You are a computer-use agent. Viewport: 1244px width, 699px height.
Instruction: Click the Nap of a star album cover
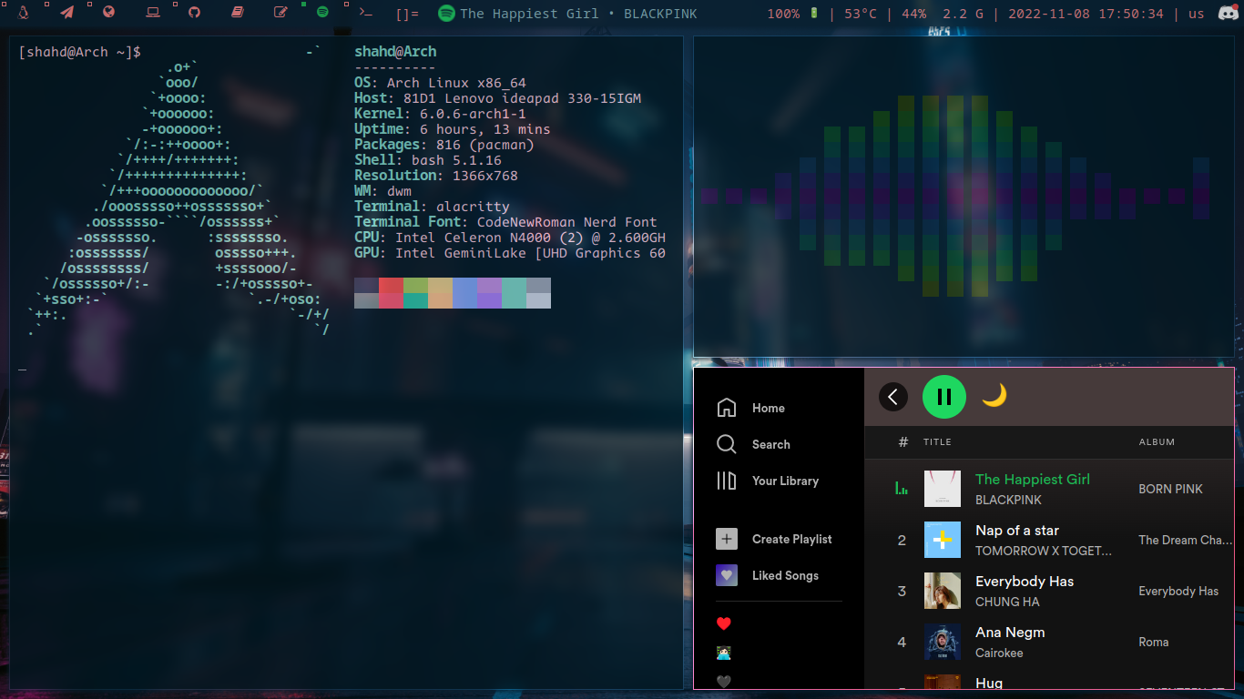coord(942,540)
